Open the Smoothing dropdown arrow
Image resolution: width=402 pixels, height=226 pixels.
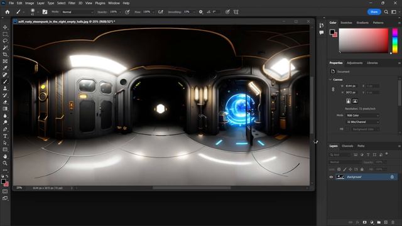pos(193,12)
